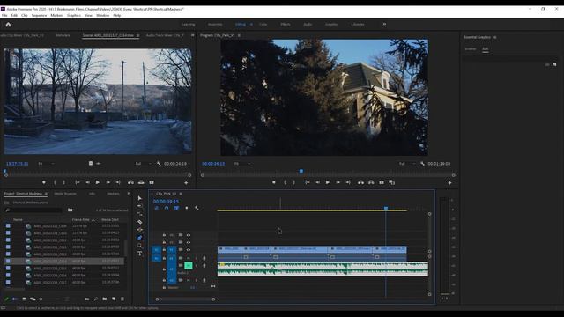Image resolution: width=564 pixels, height=317 pixels.
Task: Toggle V1 source patching button
Action: (x=157, y=250)
